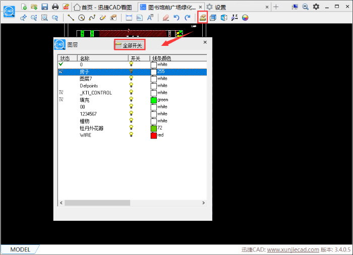The image size is (353, 255).
Task: Open the layer manager toolbar icon
Action: click(202, 18)
